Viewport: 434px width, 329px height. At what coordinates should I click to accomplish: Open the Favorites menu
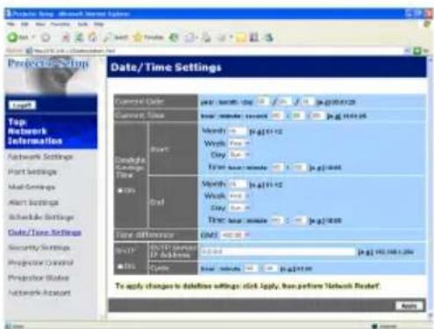[60, 24]
